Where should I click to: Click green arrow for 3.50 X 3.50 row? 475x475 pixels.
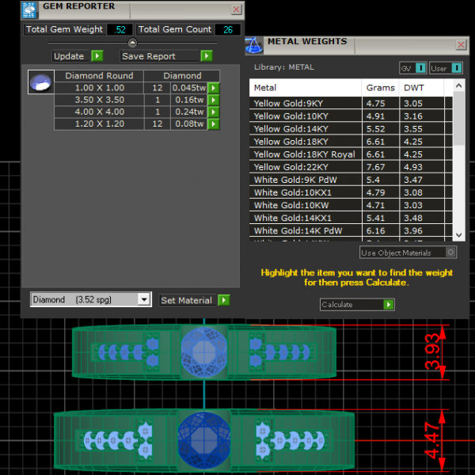214,100
